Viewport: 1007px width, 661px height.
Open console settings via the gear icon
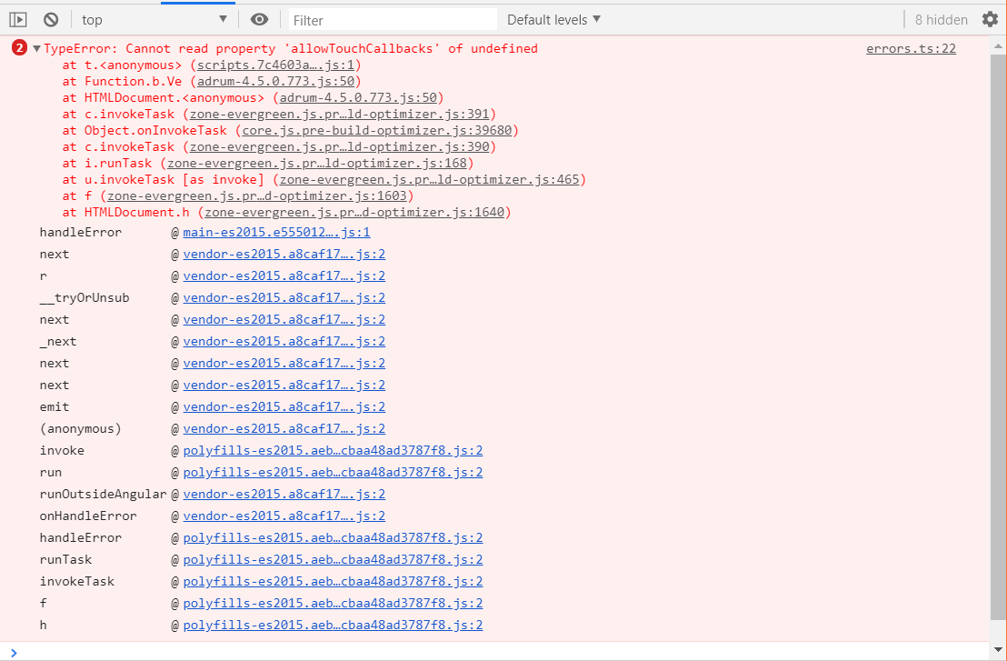(x=990, y=19)
